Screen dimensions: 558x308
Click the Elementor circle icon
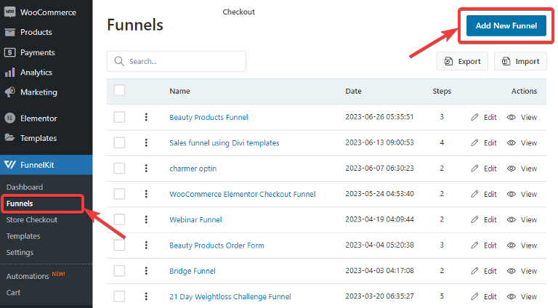[x=9, y=118]
